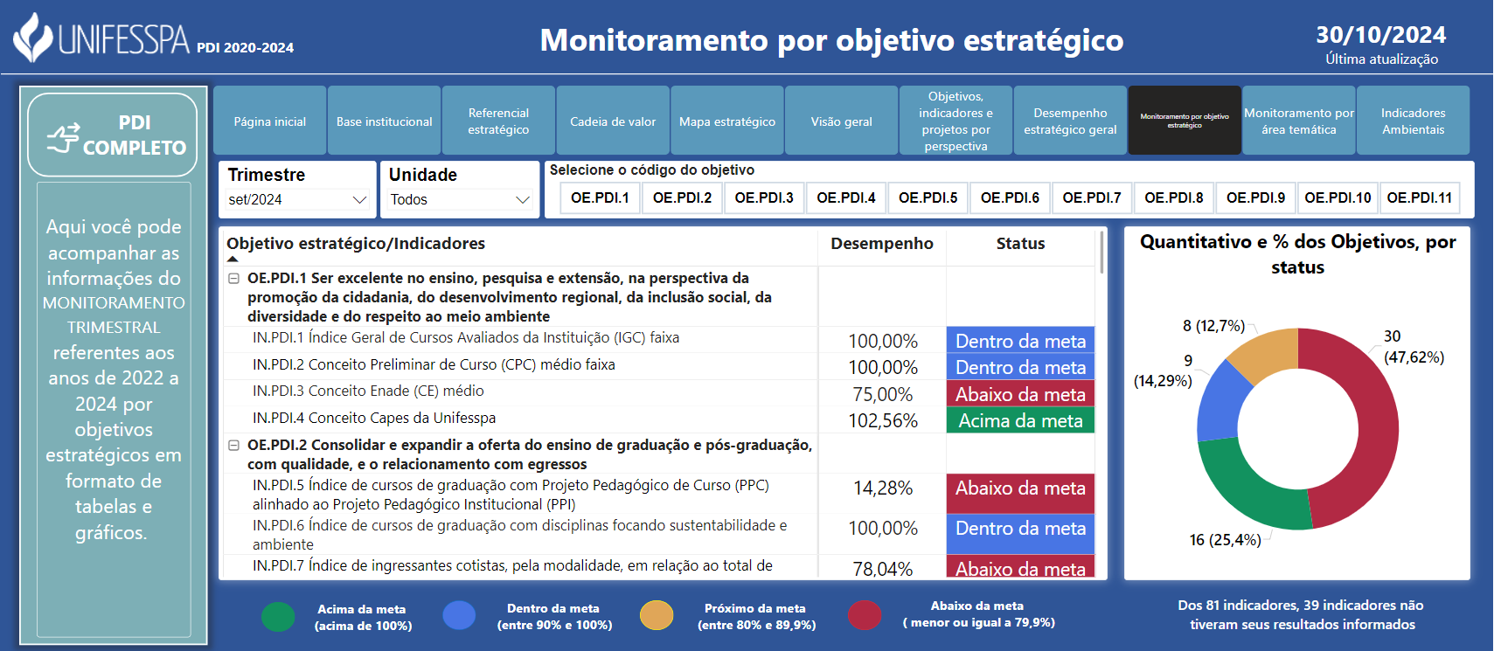Sort by Status column header
Viewport: 1494px width, 651px height.
coord(1020,244)
